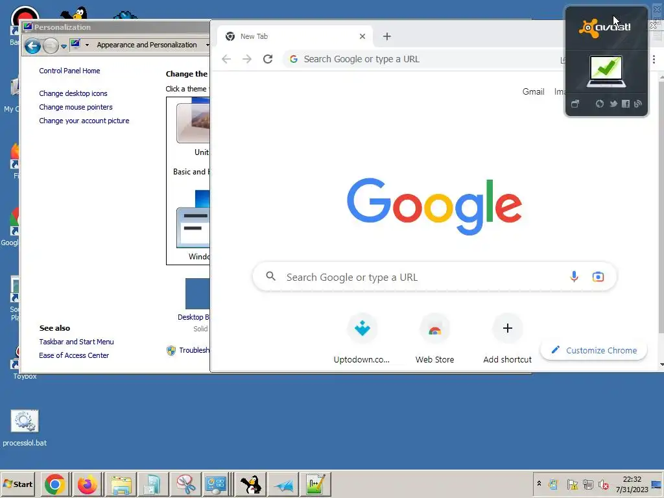This screenshot has width=664, height=498.
Task: Click Chrome back navigation arrow
Action: click(x=226, y=59)
